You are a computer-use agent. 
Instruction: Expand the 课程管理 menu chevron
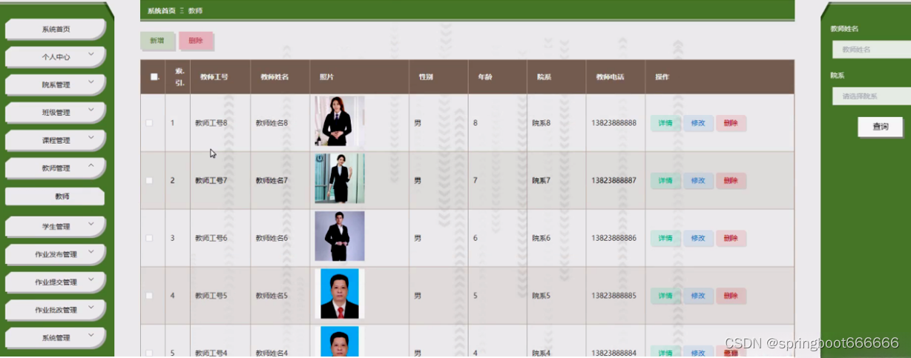pyautogui.click(x=91, y=137)
